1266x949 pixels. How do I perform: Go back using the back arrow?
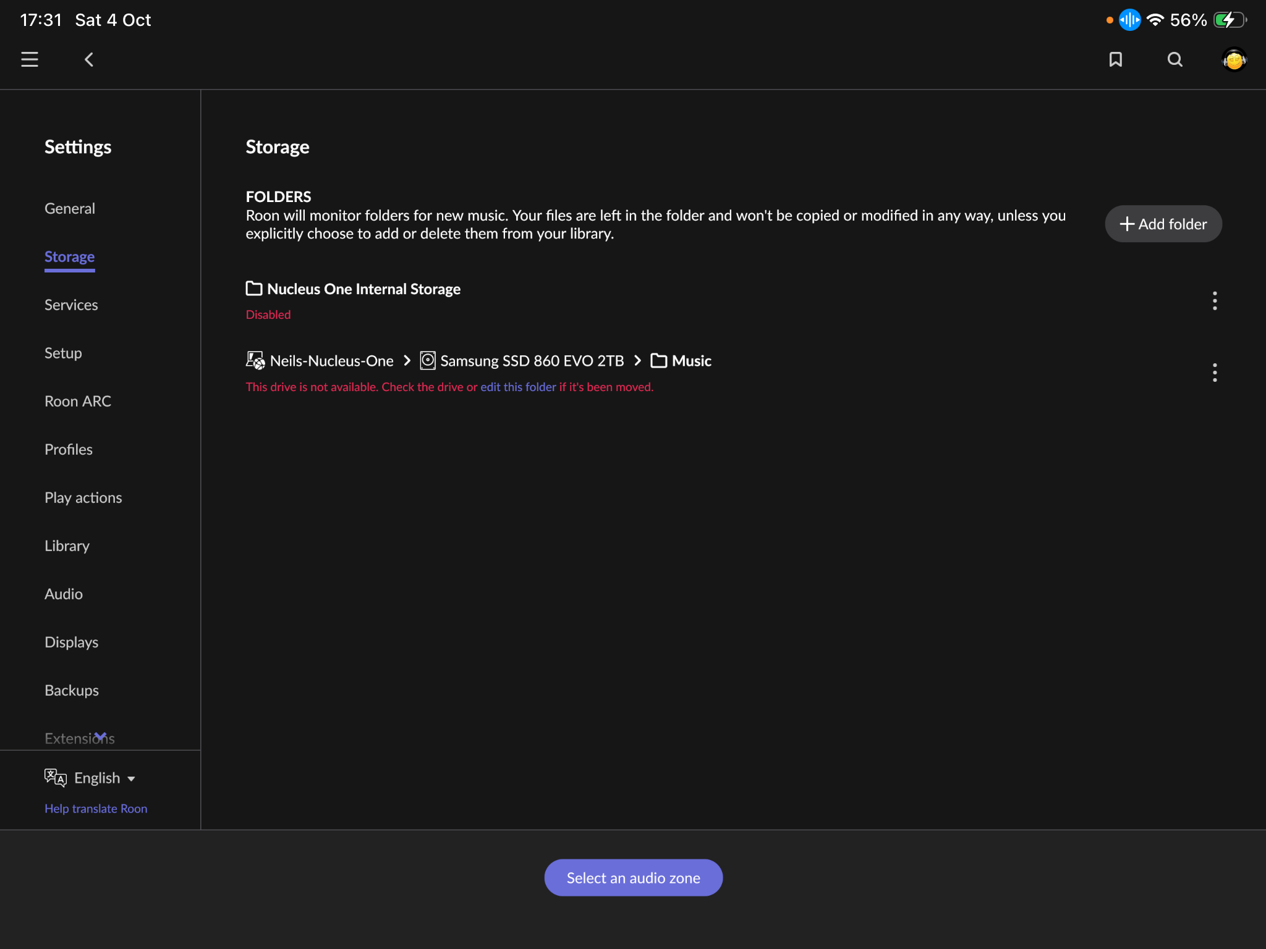click(x=89, y=59)
